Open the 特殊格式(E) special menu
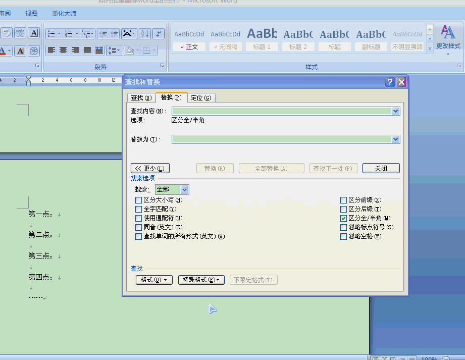465x360 pixels. coord(201,280)
